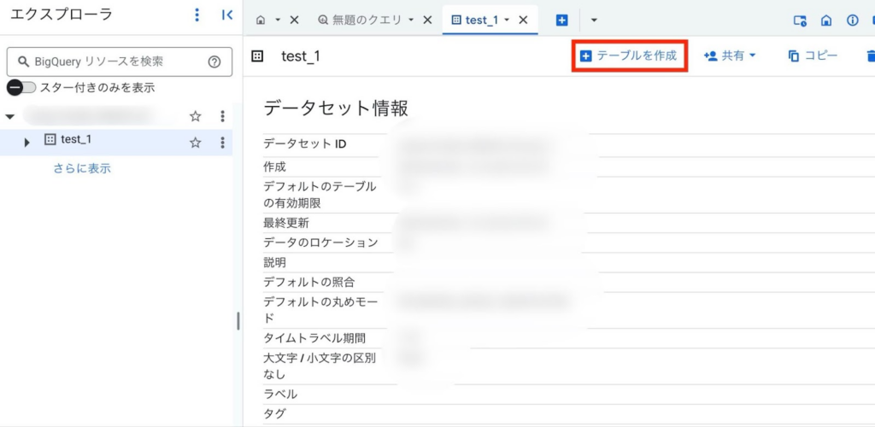875x427 pixels.
Task: Click the three-dot menu in Explorer header
Action: click(x=197, y=15)
